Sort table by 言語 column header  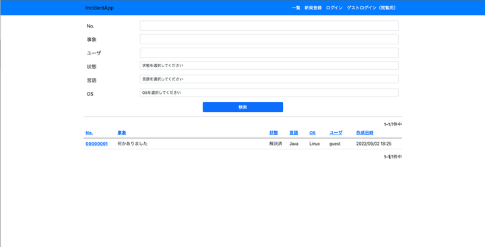[x=294, y=133]
